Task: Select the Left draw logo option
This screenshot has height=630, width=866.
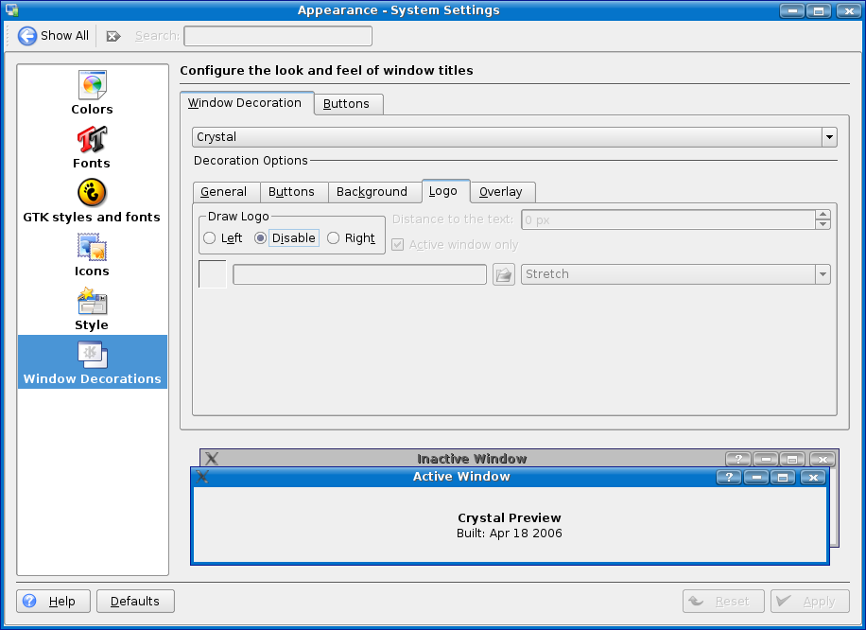Action: (x=211, y=238)
